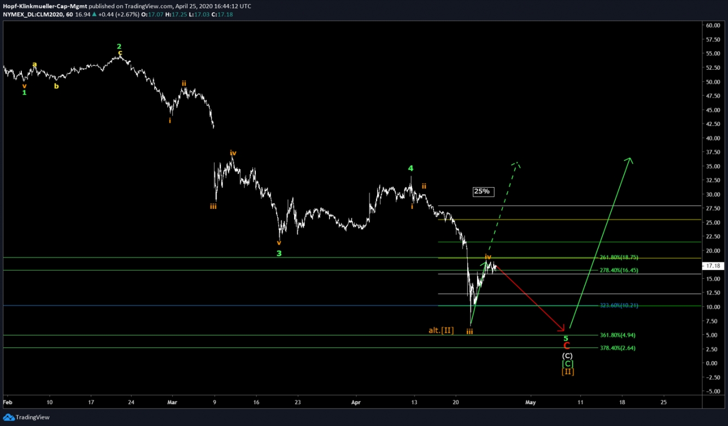The width and height of the screenshot is (728, 426).
Task: Select the highlighted 17.18 current price tag
Action: pyautogui.click(x=712, y=266)
